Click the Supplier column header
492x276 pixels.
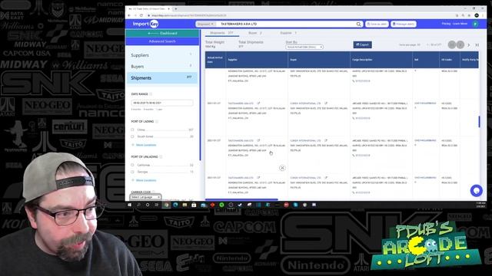(x=257, y=60)
